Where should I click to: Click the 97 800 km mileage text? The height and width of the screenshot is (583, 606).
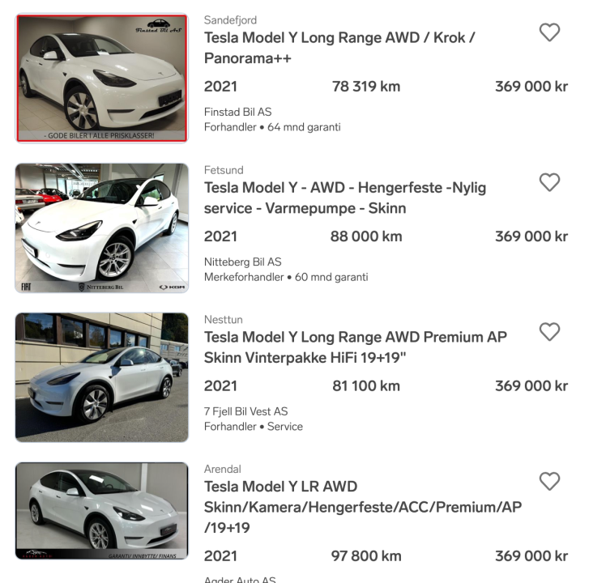(x=366, y=556)
